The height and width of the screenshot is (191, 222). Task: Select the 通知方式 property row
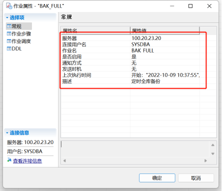click(x=130, y=63)
